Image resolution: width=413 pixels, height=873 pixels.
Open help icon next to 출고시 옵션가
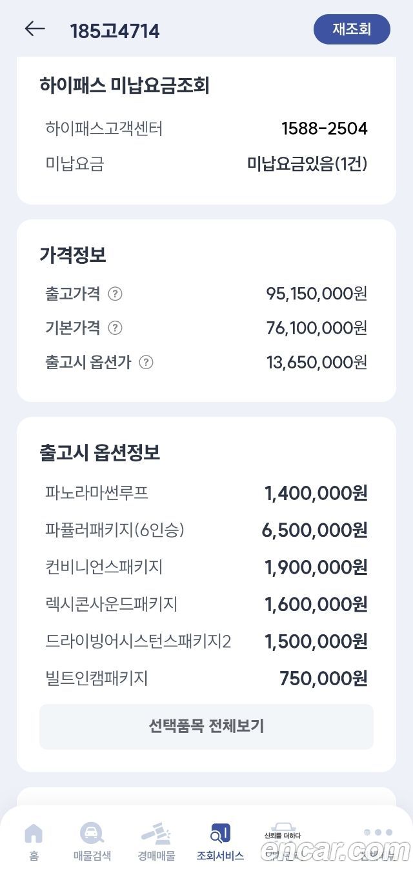tap(146, 362)
